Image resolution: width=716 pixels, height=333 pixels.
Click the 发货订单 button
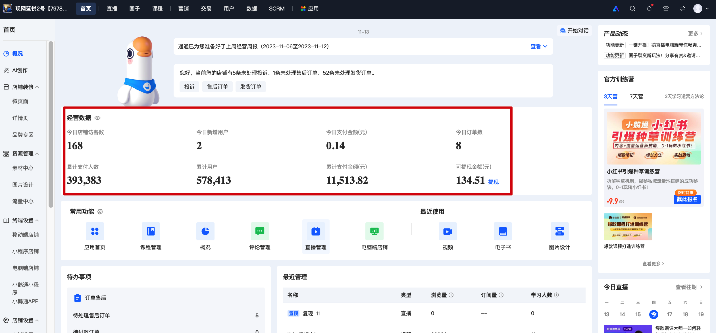251,87
